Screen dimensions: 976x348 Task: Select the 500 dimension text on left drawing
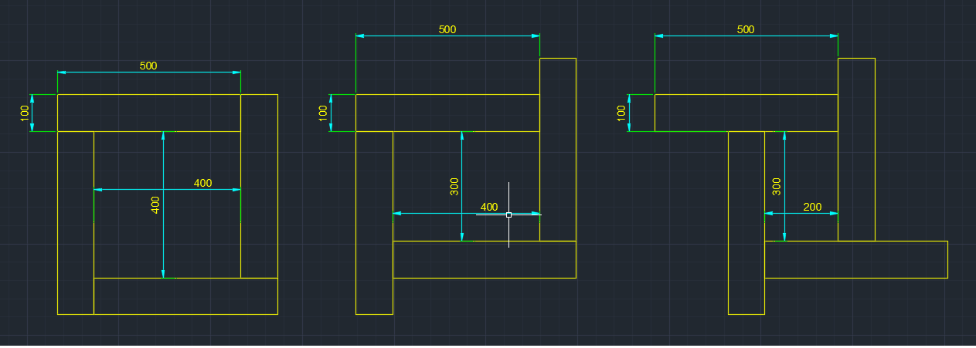tap(148, 66)
